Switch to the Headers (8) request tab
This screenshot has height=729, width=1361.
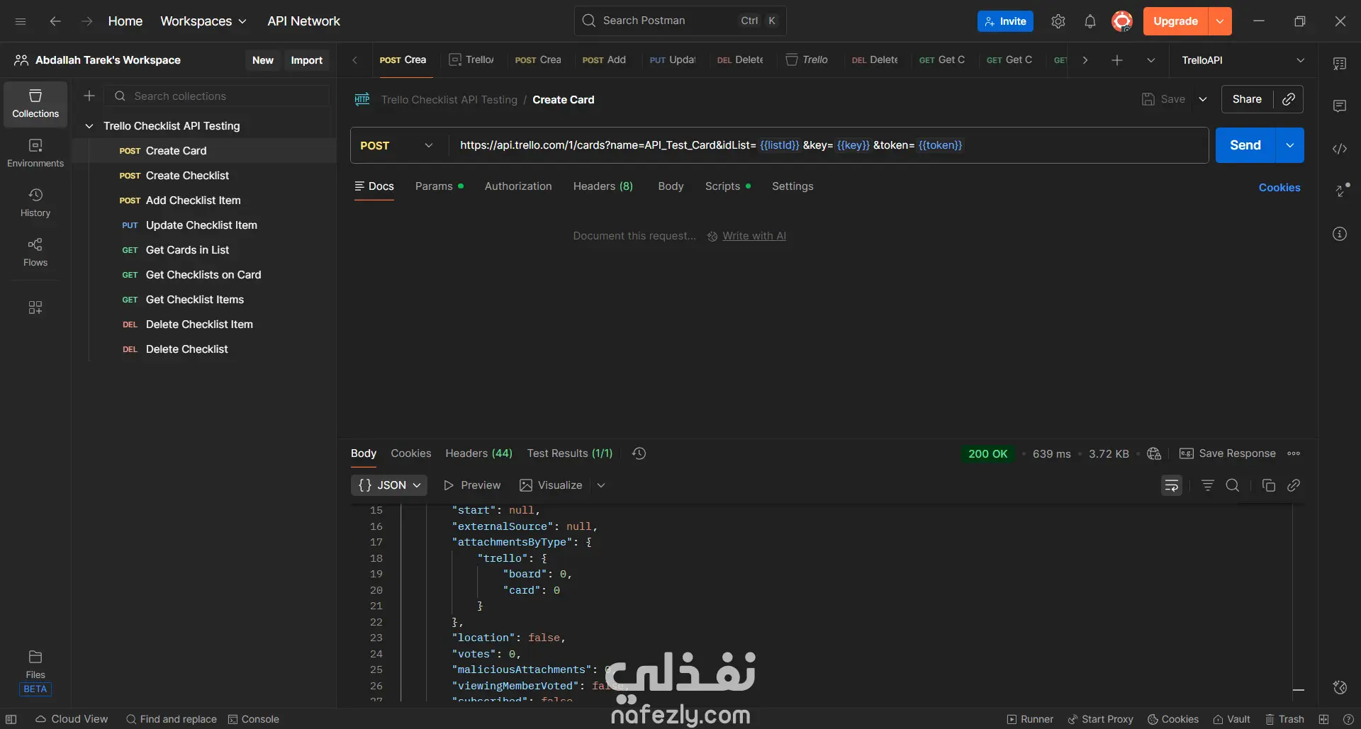tap(603, 186)
